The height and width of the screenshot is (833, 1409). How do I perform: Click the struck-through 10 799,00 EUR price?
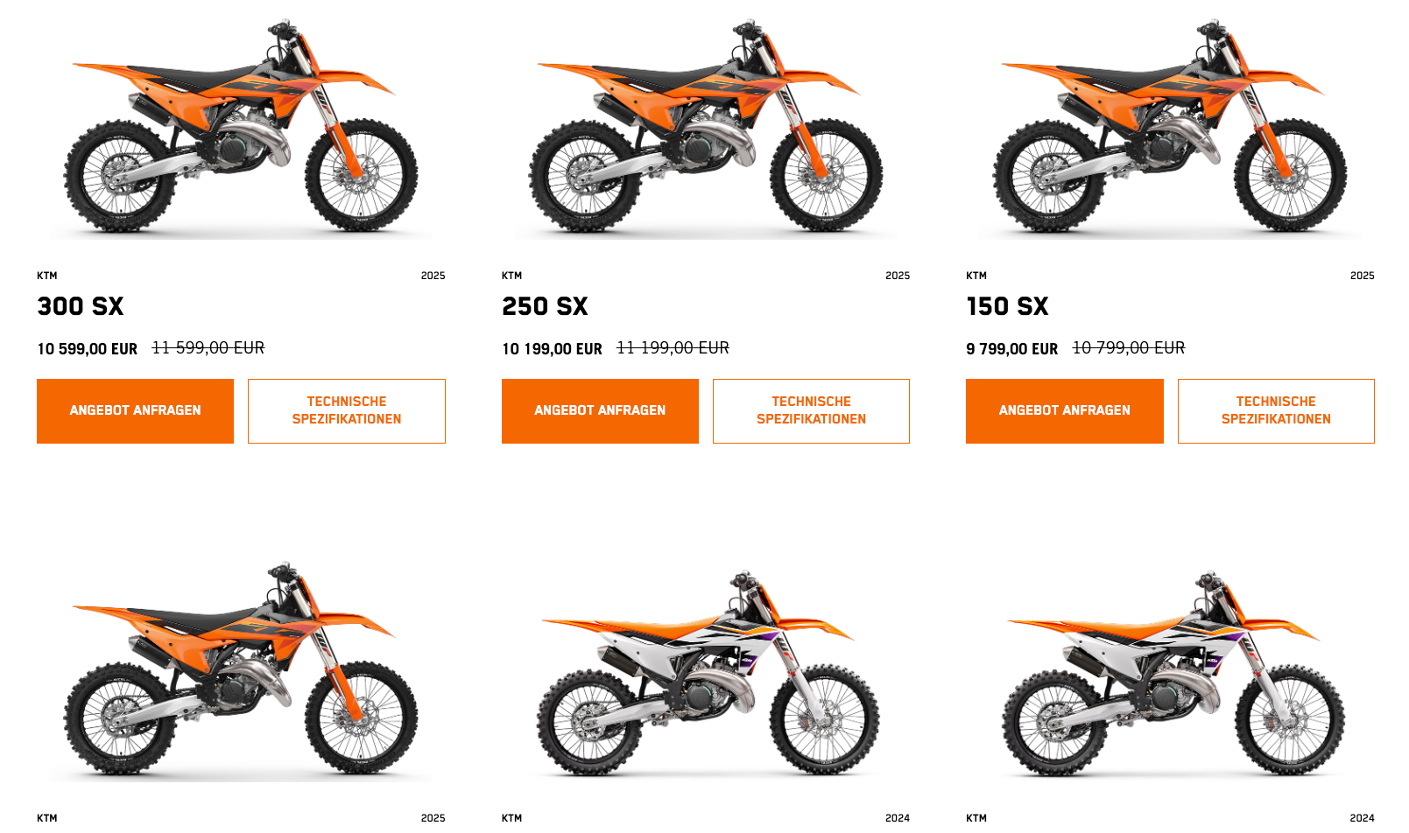[x=1129, y=347]
